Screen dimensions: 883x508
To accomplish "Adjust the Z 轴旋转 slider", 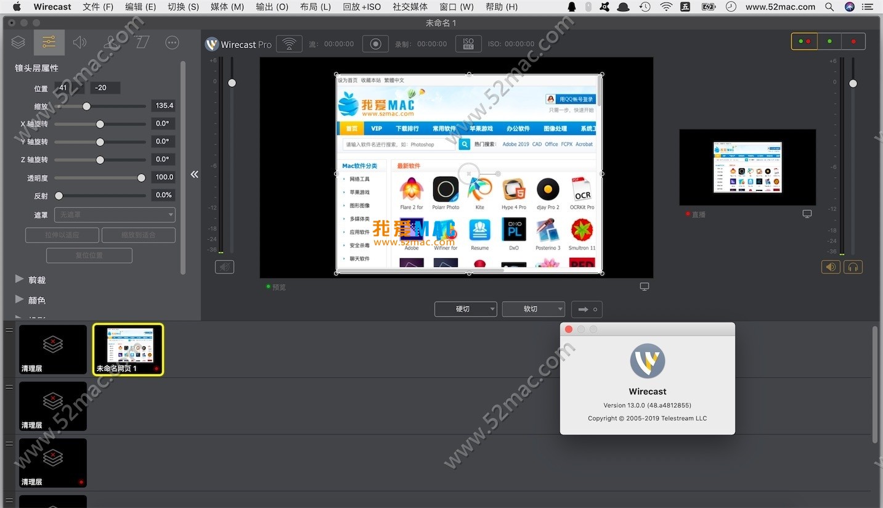I will (x=100, y=160).
